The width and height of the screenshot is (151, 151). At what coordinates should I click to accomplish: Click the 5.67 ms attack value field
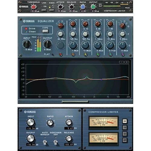(x=69, y=128)
